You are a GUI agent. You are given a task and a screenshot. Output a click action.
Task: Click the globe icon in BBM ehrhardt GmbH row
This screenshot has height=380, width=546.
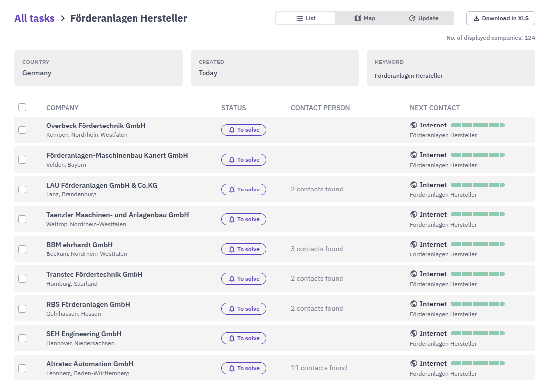413,244
